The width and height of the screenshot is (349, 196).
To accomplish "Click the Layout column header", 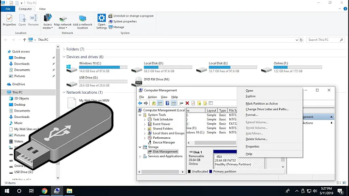I will pyautogui.click(x=211, y=111).
